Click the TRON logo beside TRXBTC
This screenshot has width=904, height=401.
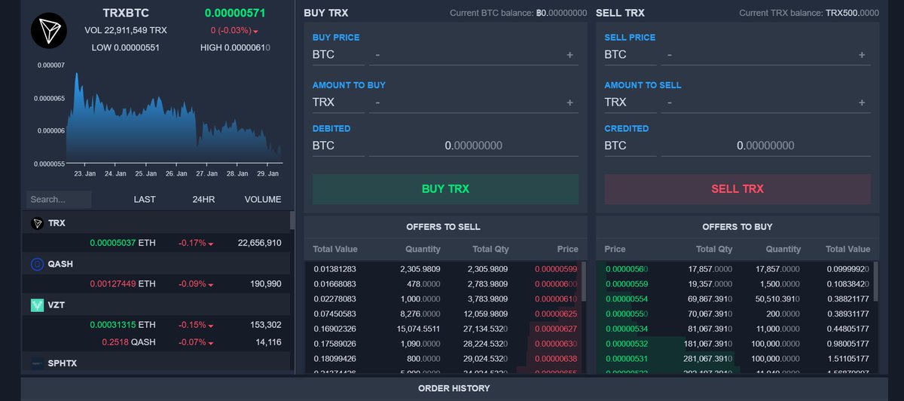pyautogui.click(x=49, y=30)
